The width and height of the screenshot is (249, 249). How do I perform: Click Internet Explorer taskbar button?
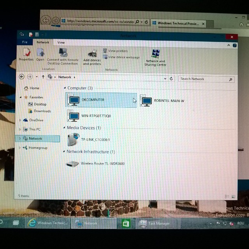pyautogui.click(x=47, y=223)
